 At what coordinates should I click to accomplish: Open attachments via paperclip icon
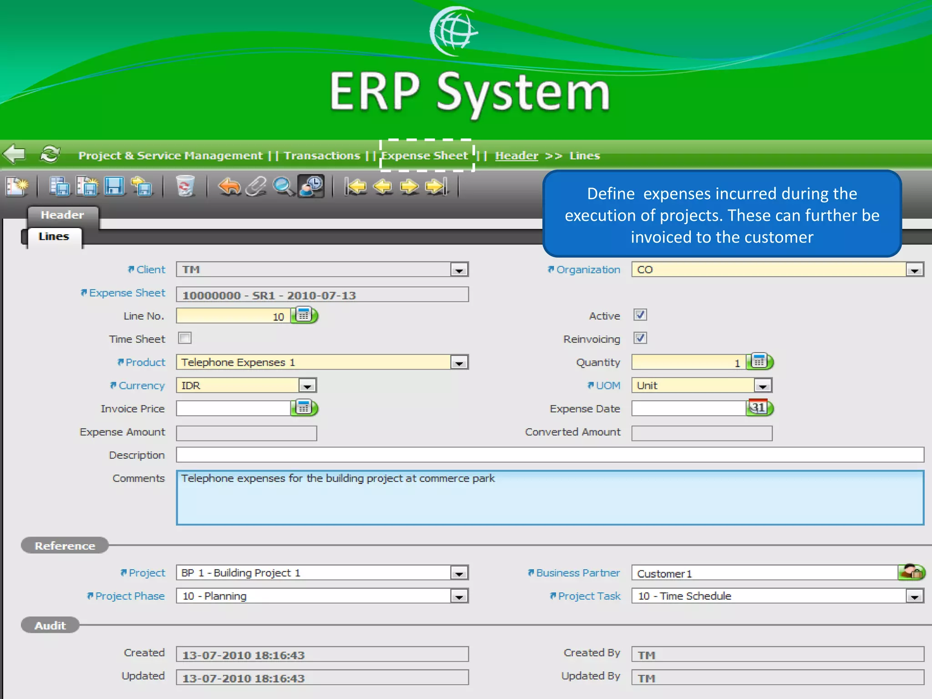256,187
